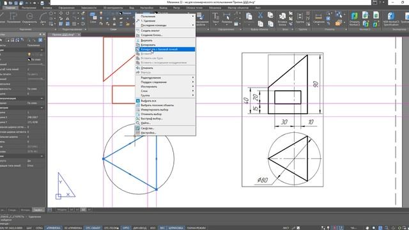Expand Последние команды submenu in context menu
The image size is (409, 230).
(x=166, y=26)
